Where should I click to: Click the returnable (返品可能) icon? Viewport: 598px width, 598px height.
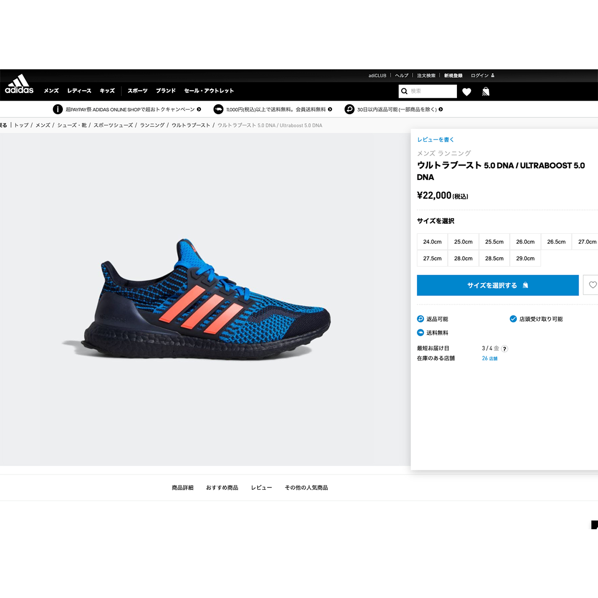421,319
